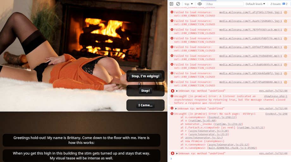Screen dimensions: 291x162
Task: Click AI explain icon for eab293f8bf776.mp3 error
Action: [x=286, y=39]
